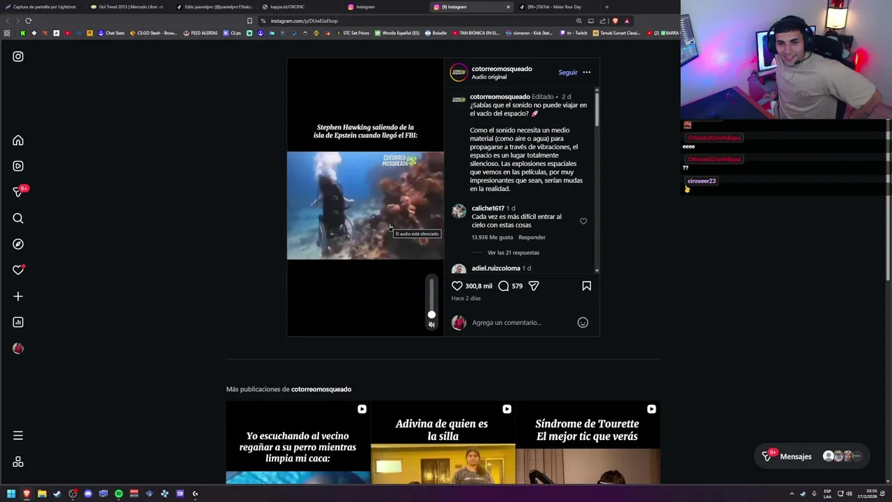Open the More hamburger menu
Image resolution: width=892 pixels, height=502 pixels.
[18, 436]
